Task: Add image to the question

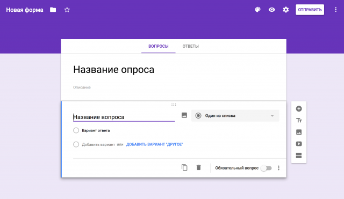Action: (184, 115)
